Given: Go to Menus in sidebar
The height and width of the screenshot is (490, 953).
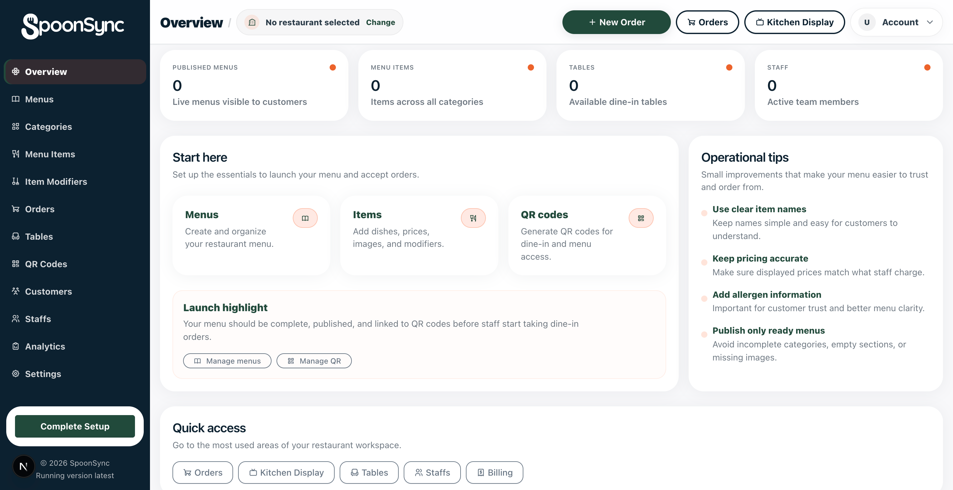Looking at the screenshot, I should 75,99.
